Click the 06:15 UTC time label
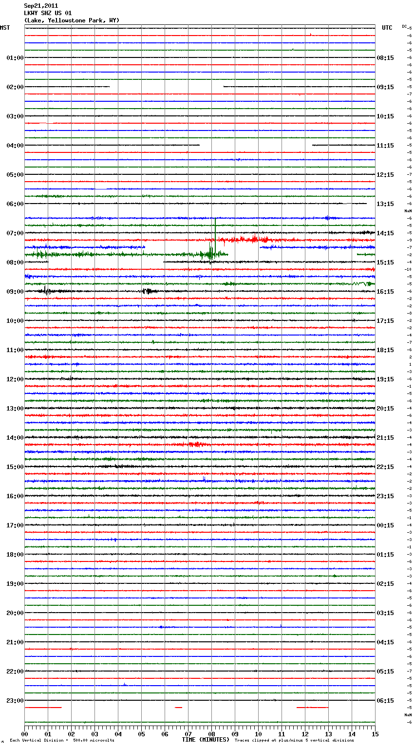Screen dimensions: 414x747 pos(385,701)
